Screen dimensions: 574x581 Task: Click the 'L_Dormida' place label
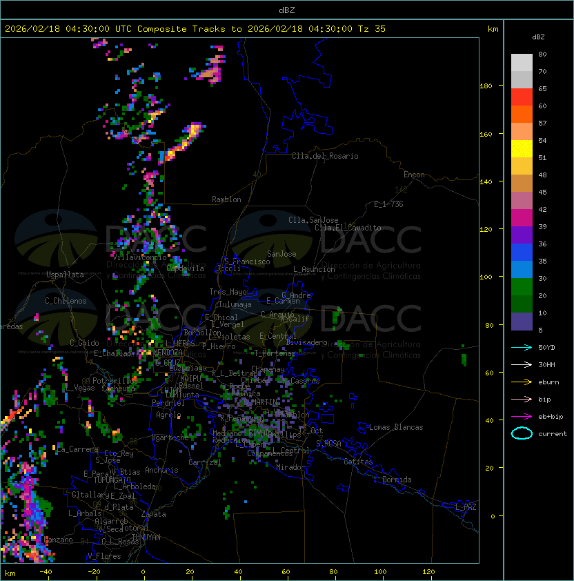[393, 480]
